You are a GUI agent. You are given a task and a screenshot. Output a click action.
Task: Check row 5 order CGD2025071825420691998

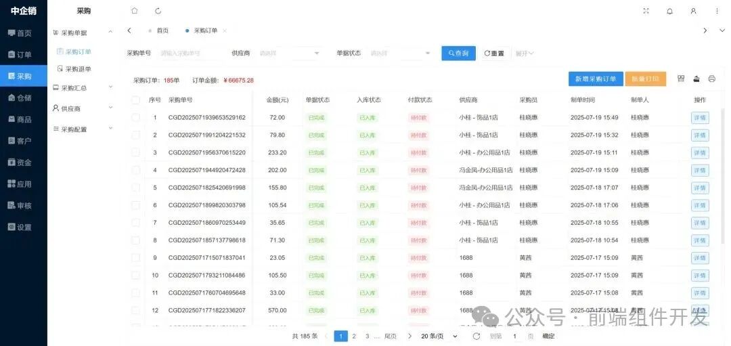(x=135, y=188)
